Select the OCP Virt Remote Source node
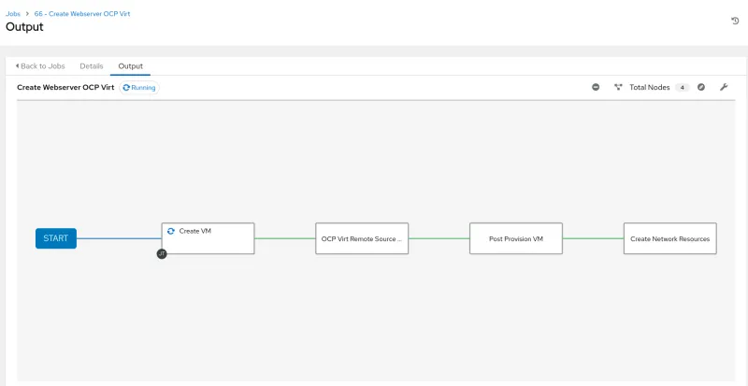 coord(362,238)
